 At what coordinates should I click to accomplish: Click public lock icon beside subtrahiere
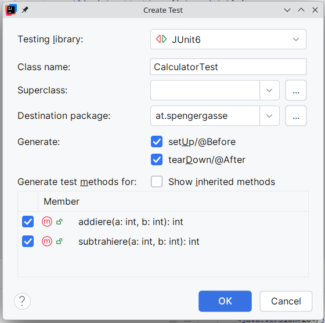59,241
